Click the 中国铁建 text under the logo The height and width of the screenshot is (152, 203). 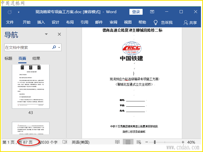tap(131, 59)
